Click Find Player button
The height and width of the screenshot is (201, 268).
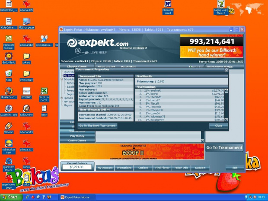[162, 168]
